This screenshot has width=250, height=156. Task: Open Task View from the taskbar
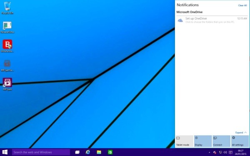coord(77,152)
